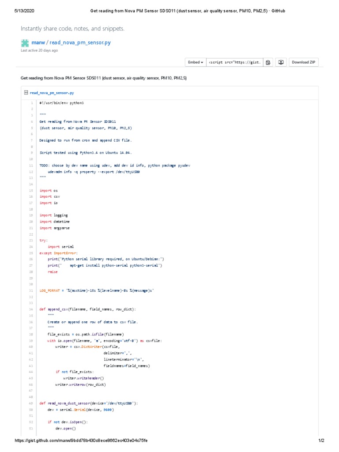This screenshot has height=452, width=339.
Task: Click the code file icon beside read_nova_pm_sensor.py
Action: click(x=26, y=93)
